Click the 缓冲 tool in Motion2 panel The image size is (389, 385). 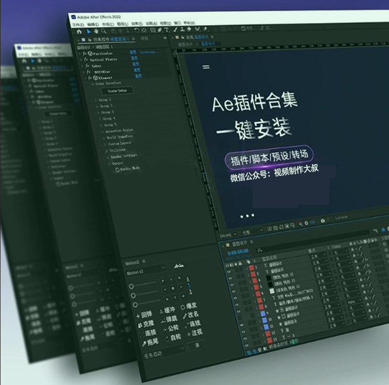pos(167,310)
